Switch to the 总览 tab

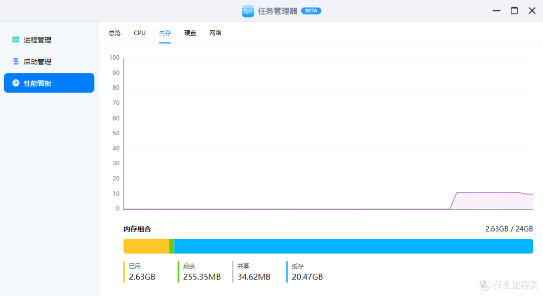(115, 33)
